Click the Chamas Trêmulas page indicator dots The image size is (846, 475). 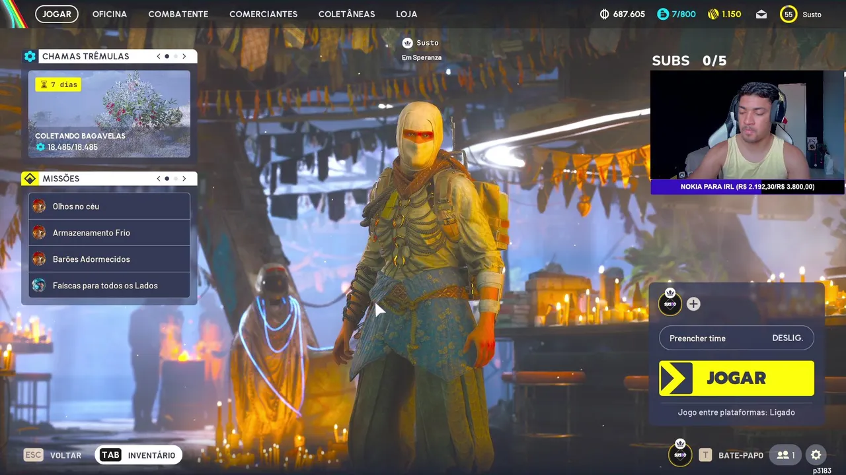click(171, 56)
